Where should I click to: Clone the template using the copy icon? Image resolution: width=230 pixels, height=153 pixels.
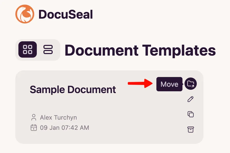[x=190, y=114]
